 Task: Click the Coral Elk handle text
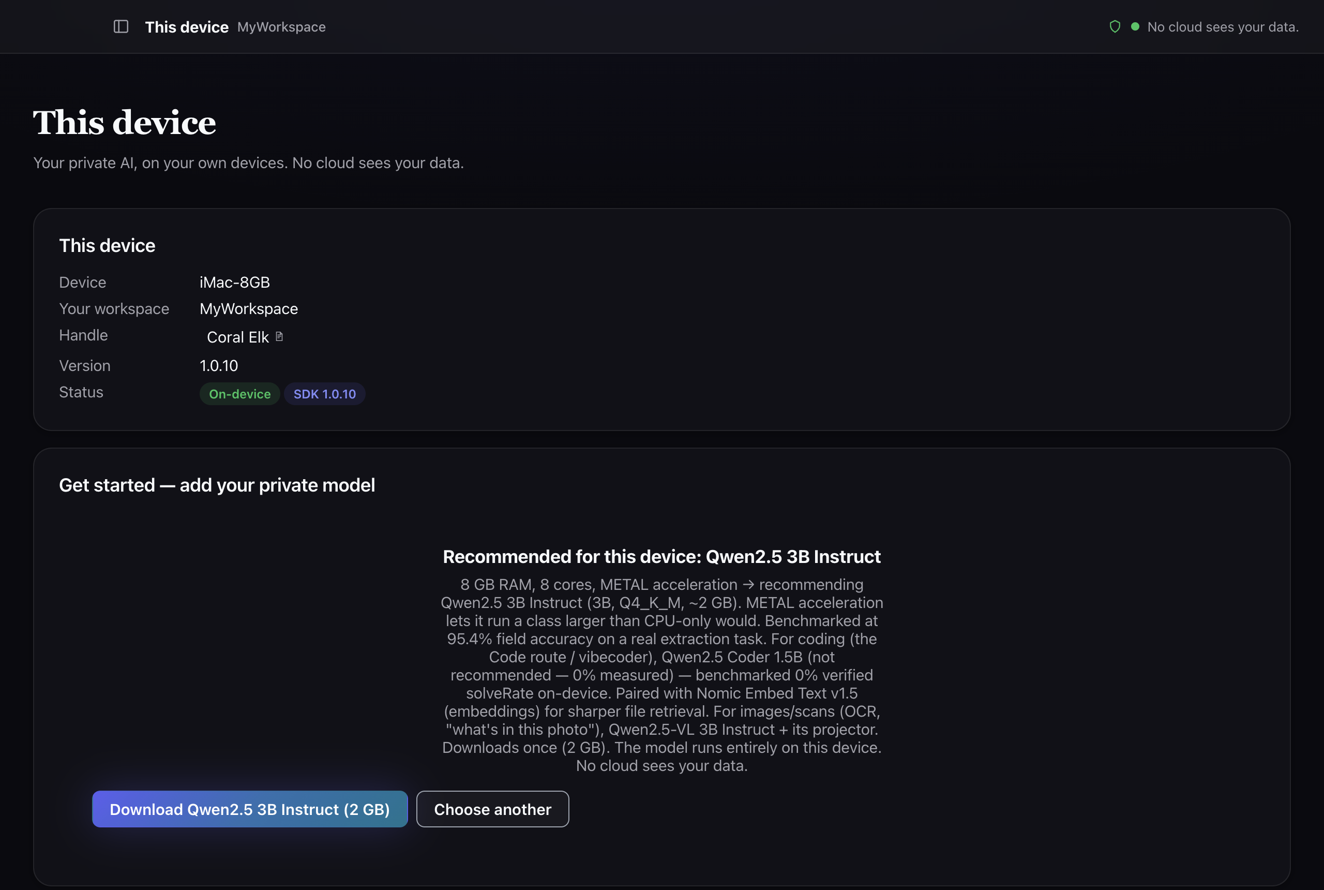point(238,337)
